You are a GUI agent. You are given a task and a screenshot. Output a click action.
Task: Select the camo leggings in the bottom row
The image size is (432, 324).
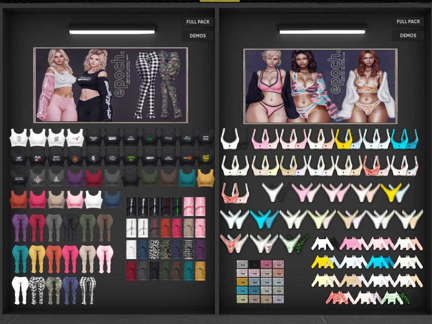coord(54,290)
